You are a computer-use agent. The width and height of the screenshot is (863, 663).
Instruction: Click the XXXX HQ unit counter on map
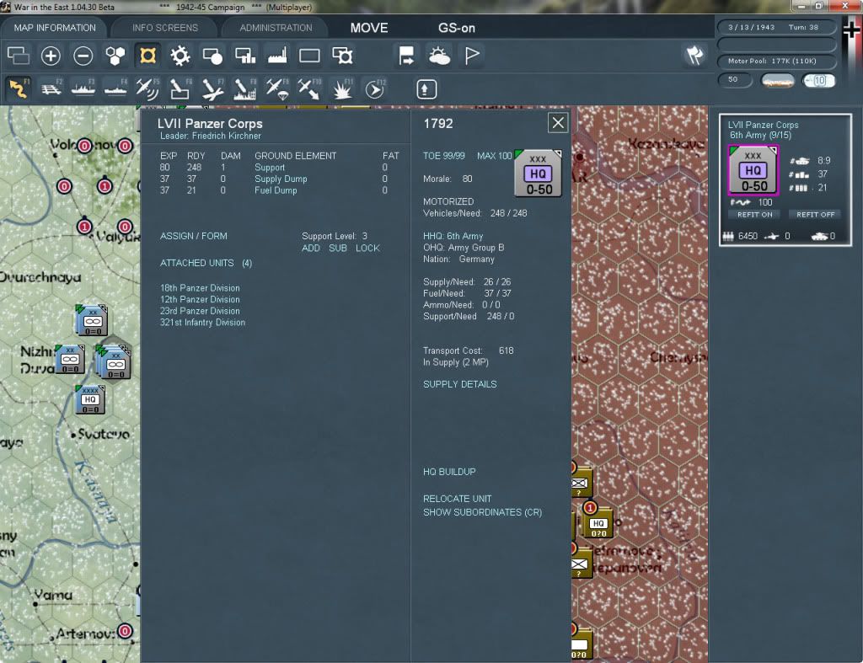point(90,399)
